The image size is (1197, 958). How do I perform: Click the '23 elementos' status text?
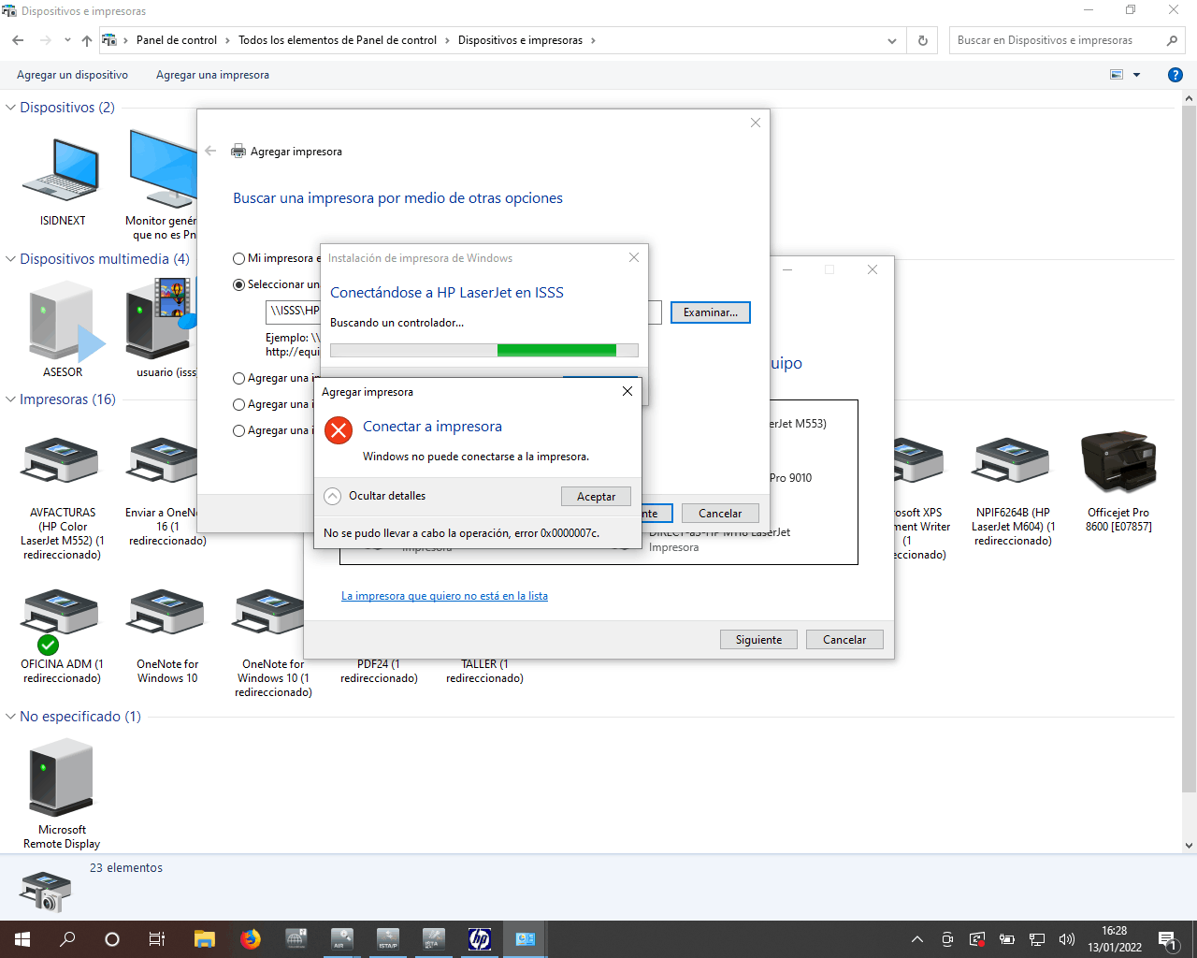pos(126,868)
